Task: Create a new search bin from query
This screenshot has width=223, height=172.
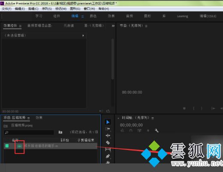Action: [60, 132]
